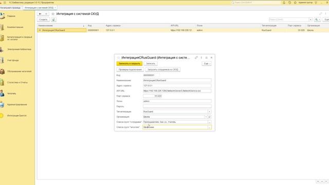Open the Статистика и Отчеты section
Viewport: 329px width, 185px height.
pyautogui.click(x=17, y=82)
